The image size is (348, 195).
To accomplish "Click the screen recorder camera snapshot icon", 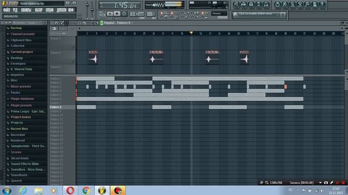I will [x=326, y=183].
